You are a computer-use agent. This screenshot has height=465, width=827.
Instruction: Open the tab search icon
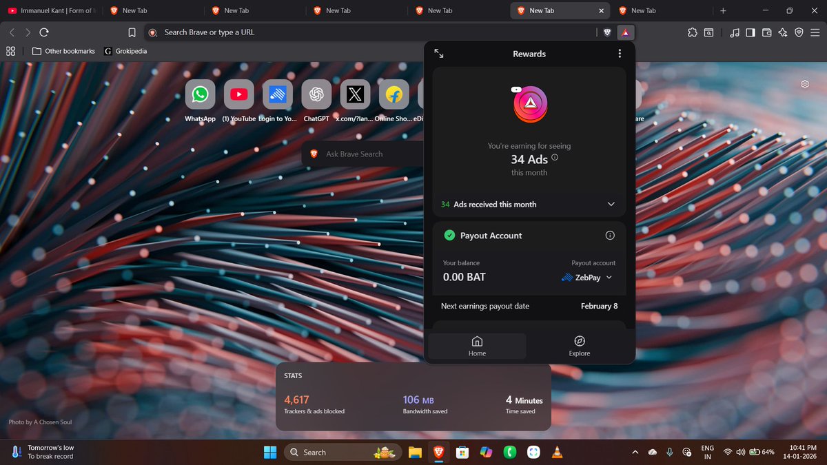coord(709,32)
